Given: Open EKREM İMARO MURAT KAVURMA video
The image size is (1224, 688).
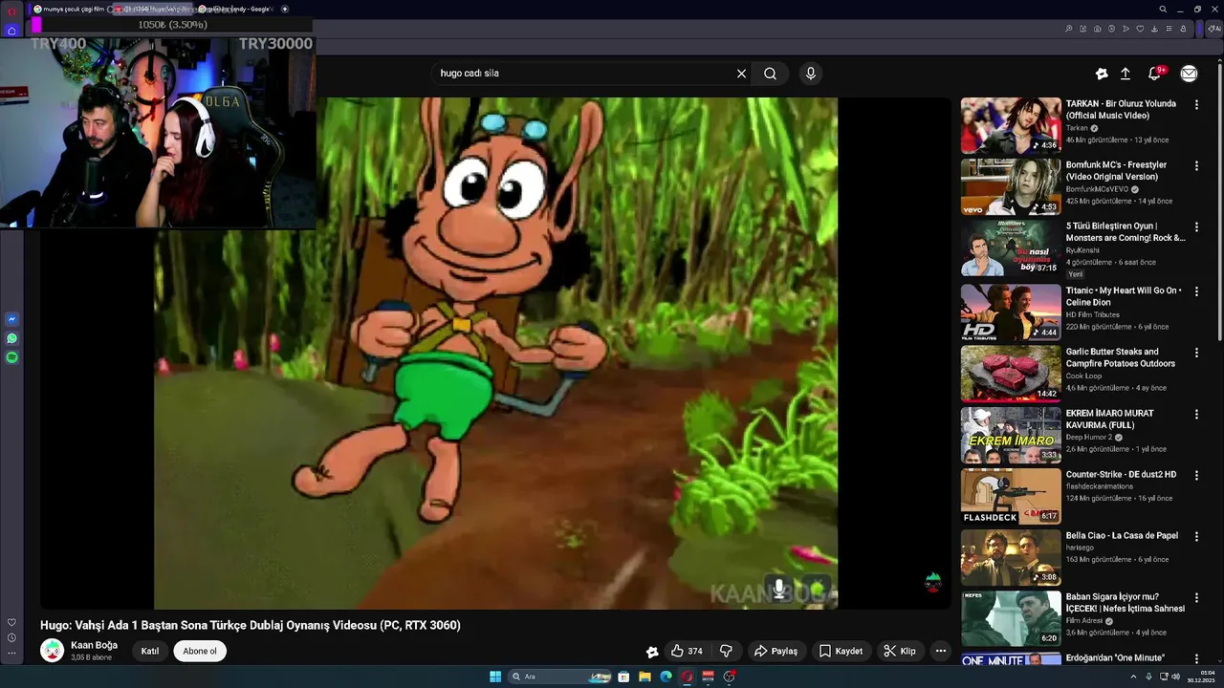Looking at the screenshot, I should pos(1109,419).
